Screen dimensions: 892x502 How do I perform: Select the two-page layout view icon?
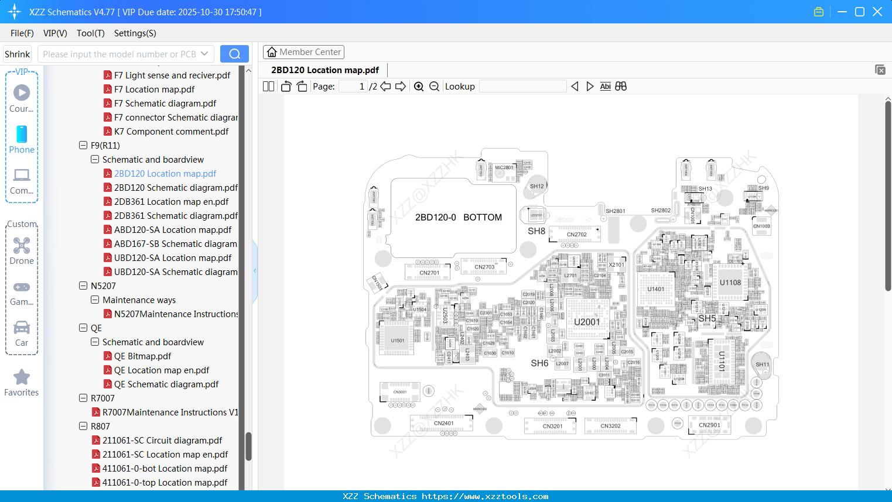(x=268, y=86)
